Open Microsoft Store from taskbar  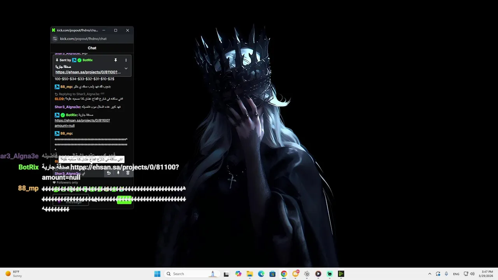point(272,274)
